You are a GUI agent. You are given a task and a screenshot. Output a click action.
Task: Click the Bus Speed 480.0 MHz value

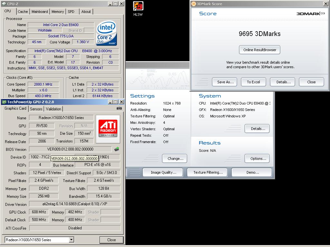click(x=43, y=96)
